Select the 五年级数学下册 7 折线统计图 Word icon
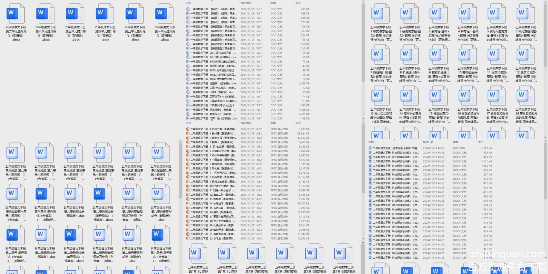 (x=381, y=55)
